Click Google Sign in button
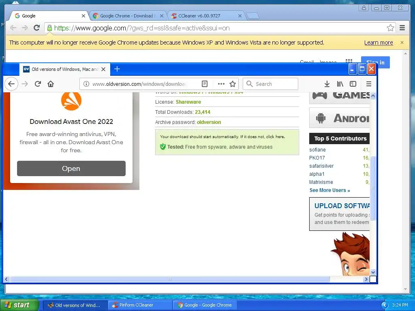This screenshot has height=311, width=415. coord(375,62)
